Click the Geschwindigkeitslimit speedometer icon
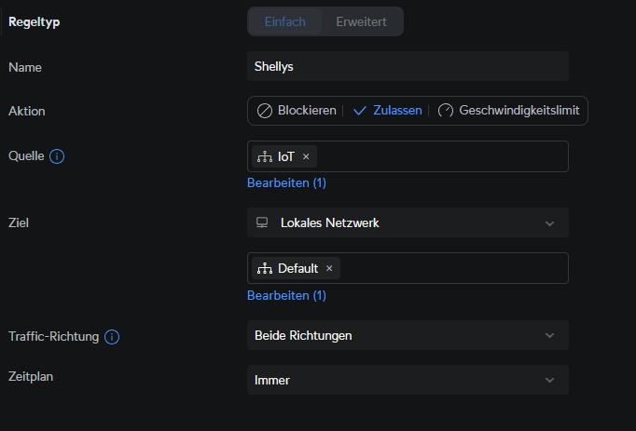636x431 pixels. 446,111
